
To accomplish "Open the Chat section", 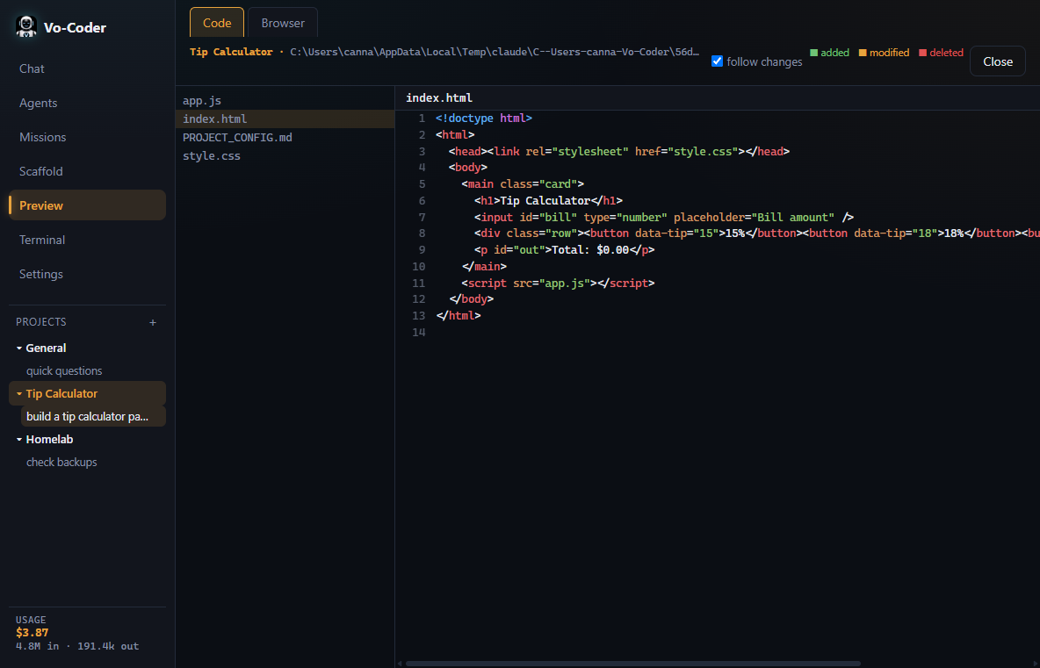I will click(88, 68).
